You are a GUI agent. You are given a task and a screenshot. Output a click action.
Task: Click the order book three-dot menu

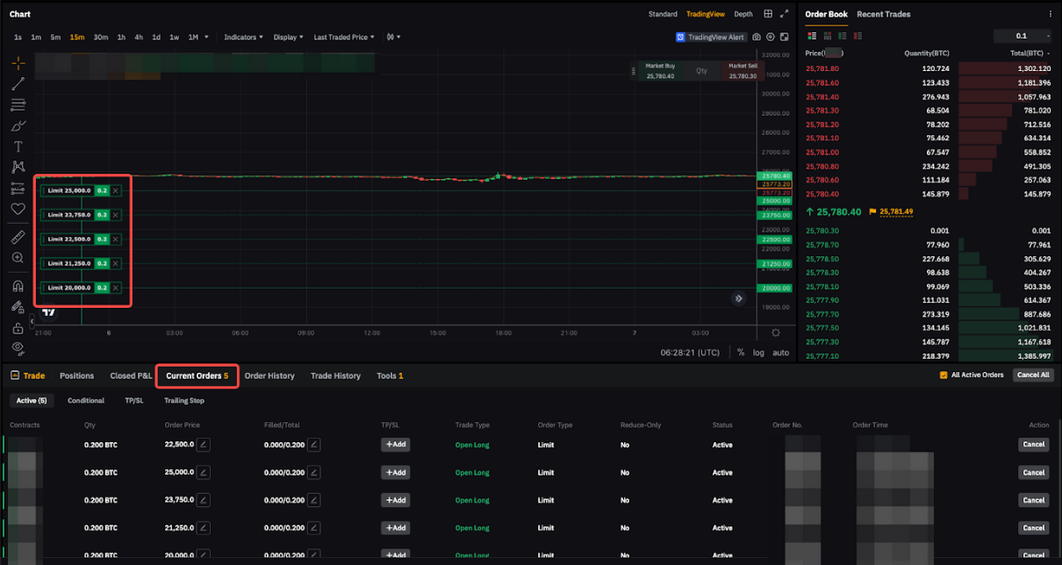click(1050, 14)
